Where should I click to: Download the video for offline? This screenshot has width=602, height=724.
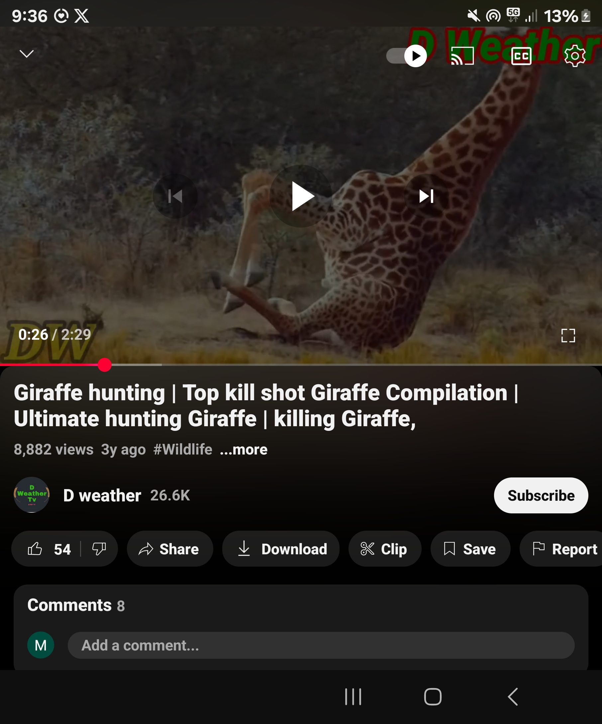tap(280, 549)
